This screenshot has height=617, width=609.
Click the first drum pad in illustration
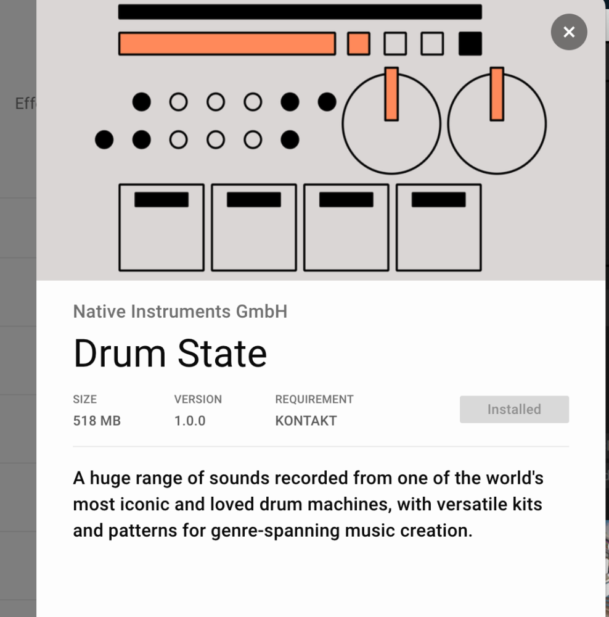(161, 228)
